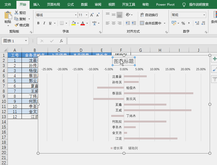
Task: Apply red font color A
Action: pyautogui.click(x=83, y=23)
